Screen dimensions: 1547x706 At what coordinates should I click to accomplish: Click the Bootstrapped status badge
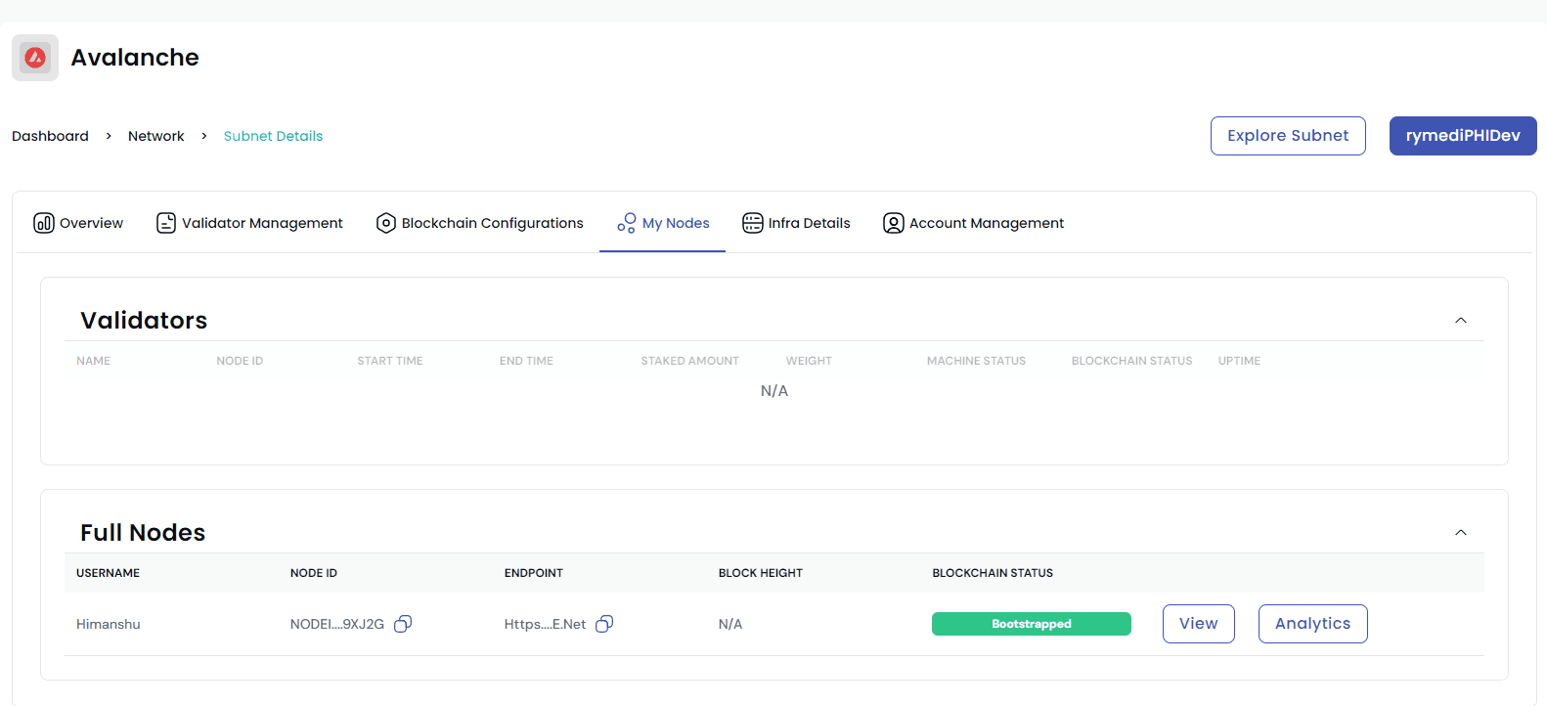tap(1032, 624)
